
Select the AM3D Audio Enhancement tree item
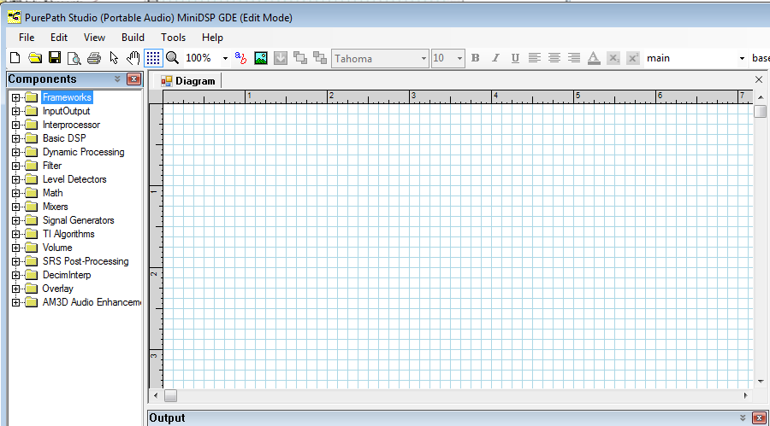point(92,302)
